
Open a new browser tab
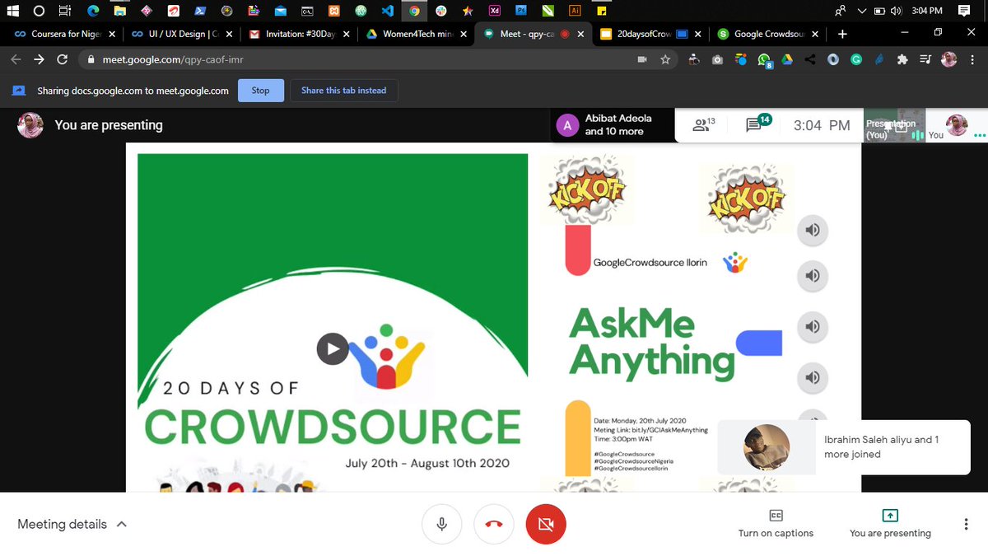841,35
